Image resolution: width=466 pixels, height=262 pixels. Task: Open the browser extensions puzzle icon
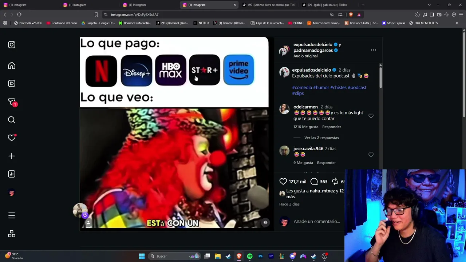coord(418,15)
